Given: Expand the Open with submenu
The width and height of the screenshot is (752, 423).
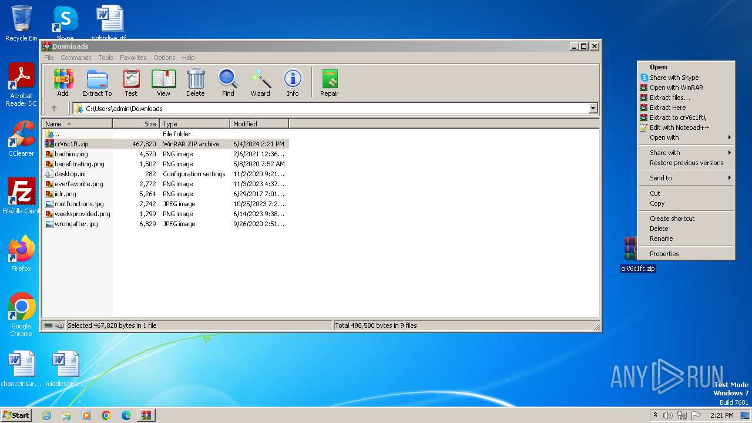Looking at the screenshot, I should 686,137.
